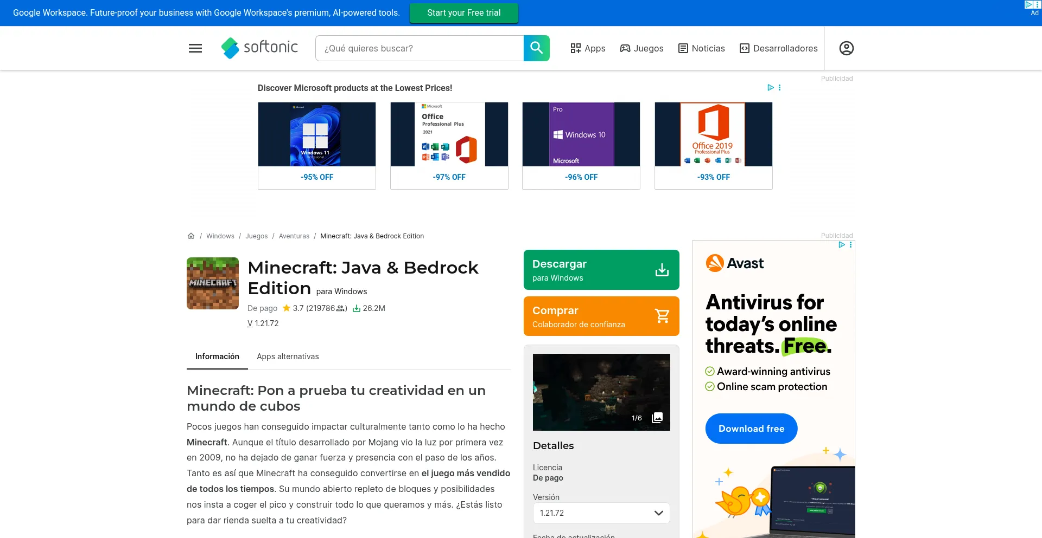Viewport: 1042px width, 538px height.
Task: Open the hamburger navigation menu
Action: 195,48
